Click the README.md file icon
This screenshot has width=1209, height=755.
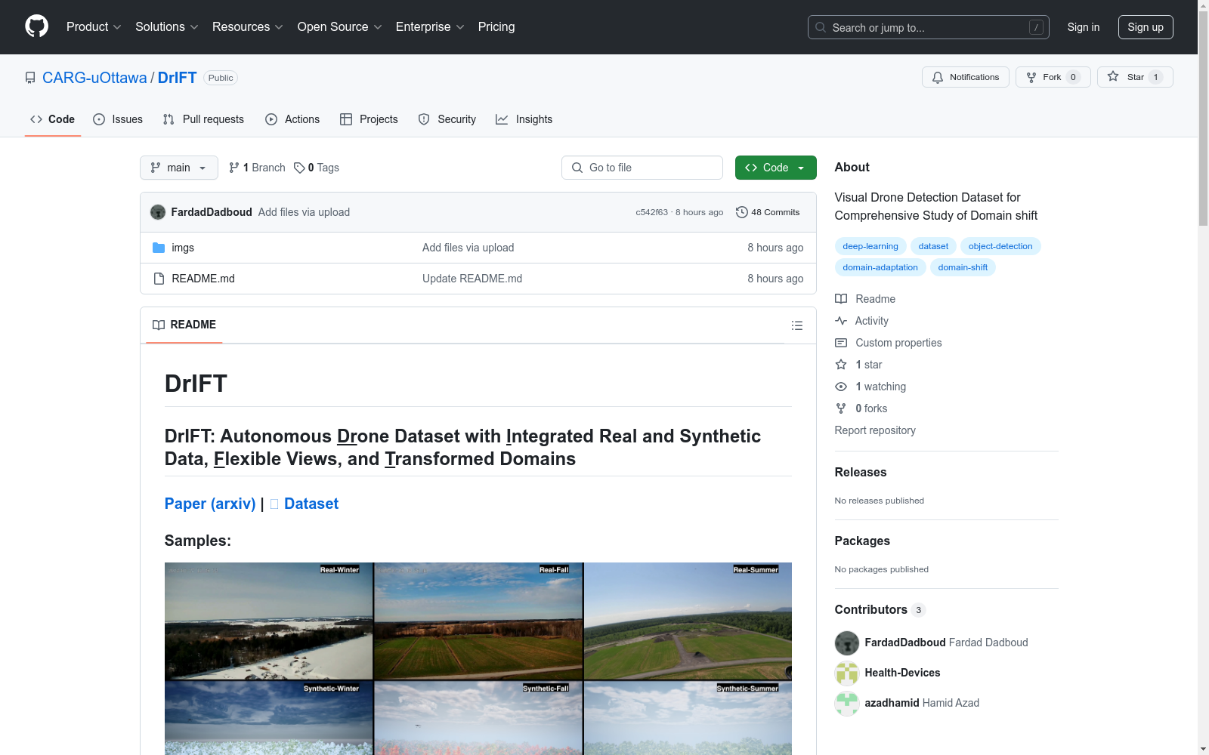(159, 279)
